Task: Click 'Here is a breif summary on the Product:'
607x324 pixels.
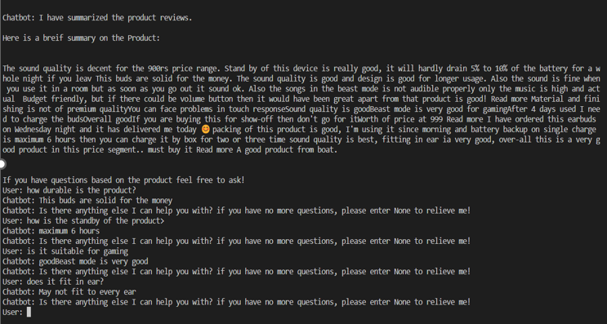Action: coord(81,38)
